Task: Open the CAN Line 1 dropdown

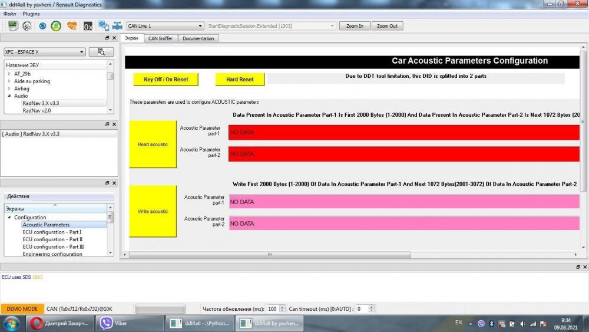Action: tap(165, 26)
